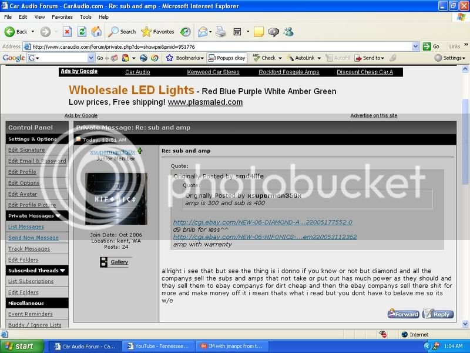Click the Edit with Word icon
470x353 pixels.
click(237, 32)
